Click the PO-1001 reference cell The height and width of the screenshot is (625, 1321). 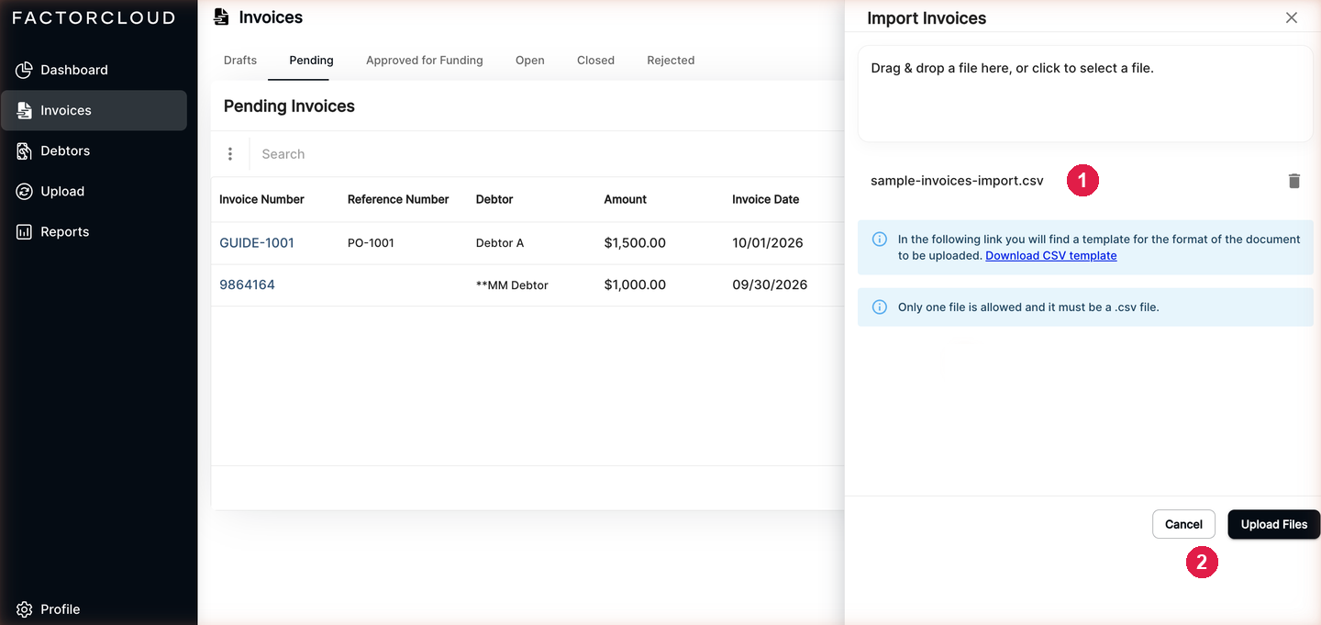(x=371, y=243)
